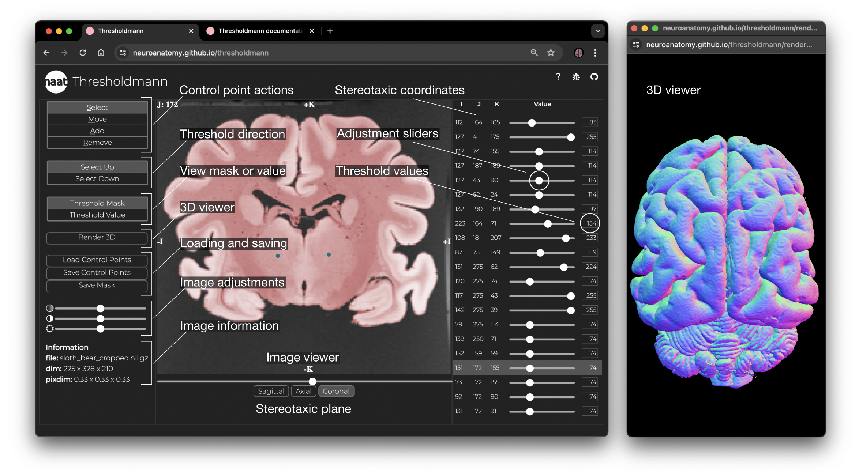Switch to the Sagittal plane
This screenshot has width=859, height=472.
click(271, 391)
